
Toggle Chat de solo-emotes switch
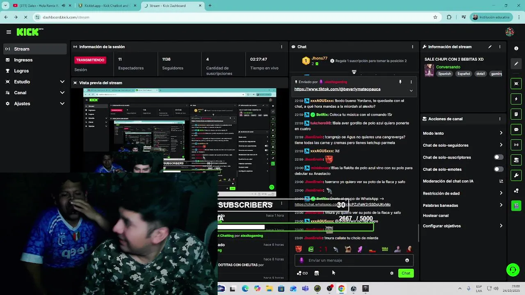point(498,169)
